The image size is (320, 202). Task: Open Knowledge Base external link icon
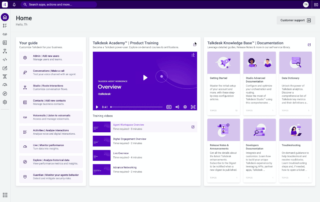click(309, 45)
